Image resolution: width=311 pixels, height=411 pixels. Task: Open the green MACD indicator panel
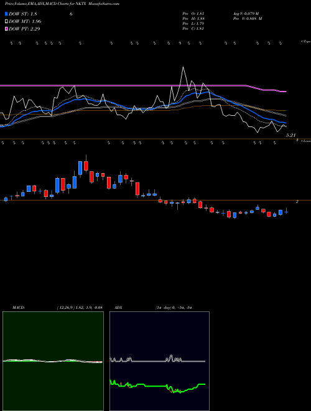(53, 361)
